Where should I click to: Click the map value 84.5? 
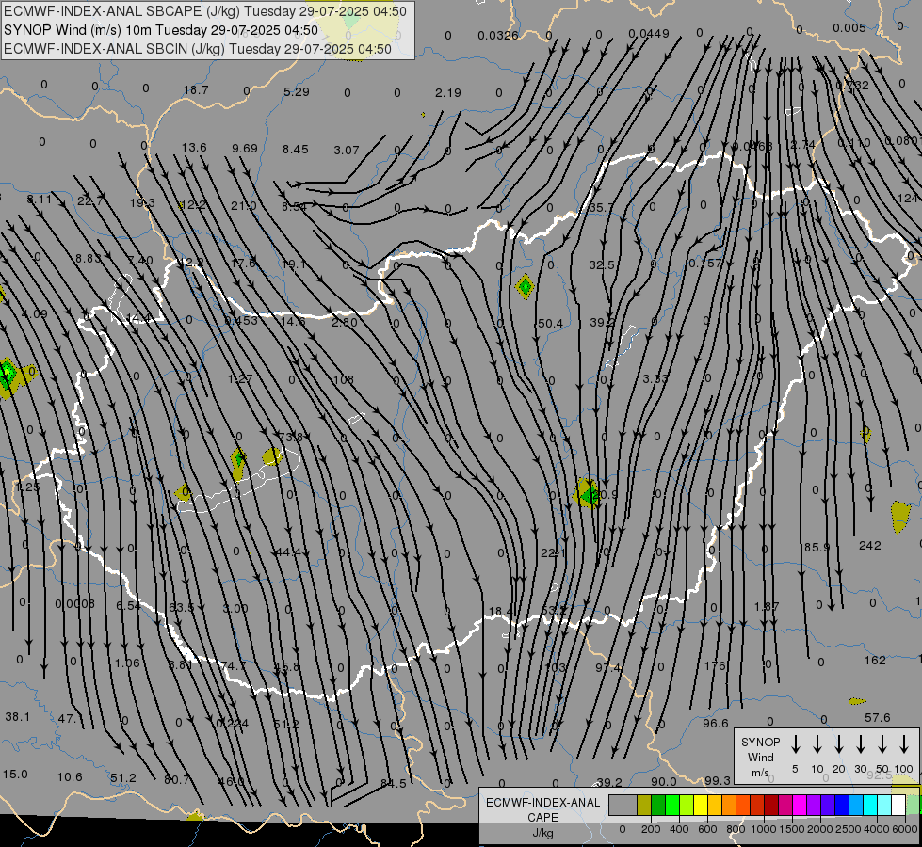pyautogui.click(x=394, y=784)
